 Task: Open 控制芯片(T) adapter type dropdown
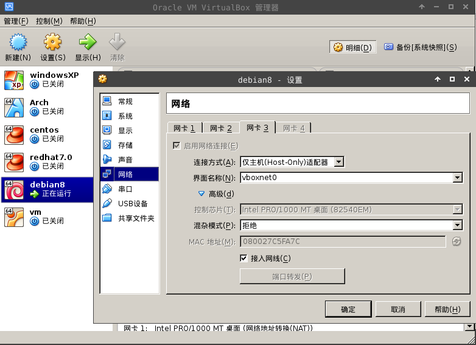[x=457, y=209]
